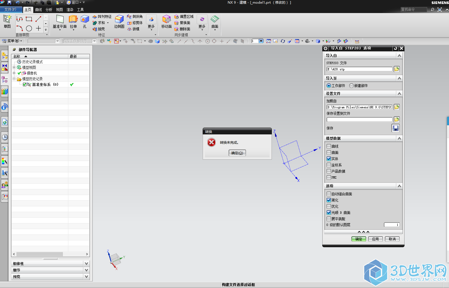The image size is (449, 288).
Task: Switch to the 曲线 tab
Action: tap(39, 10)
